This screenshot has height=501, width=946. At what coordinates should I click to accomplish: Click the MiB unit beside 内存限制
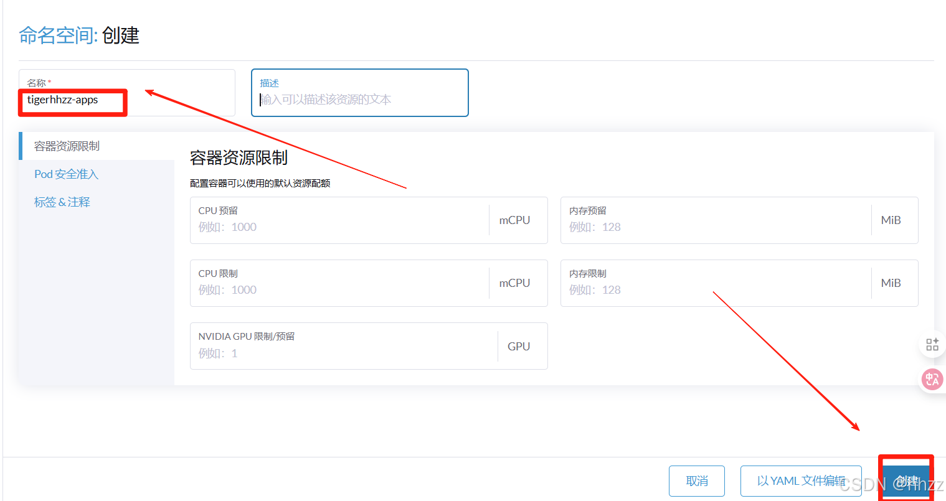tap(891, 283)
